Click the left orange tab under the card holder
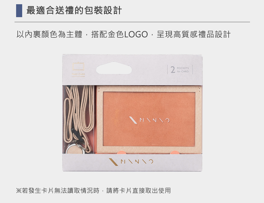 coord(122,152)
